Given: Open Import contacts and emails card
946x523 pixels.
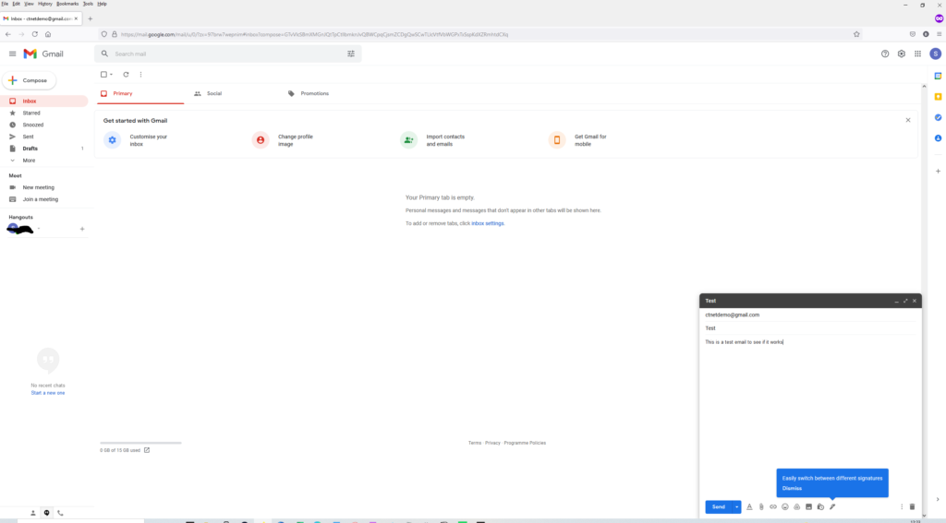Looking at the screenshot, I should [x=433, y=140].
